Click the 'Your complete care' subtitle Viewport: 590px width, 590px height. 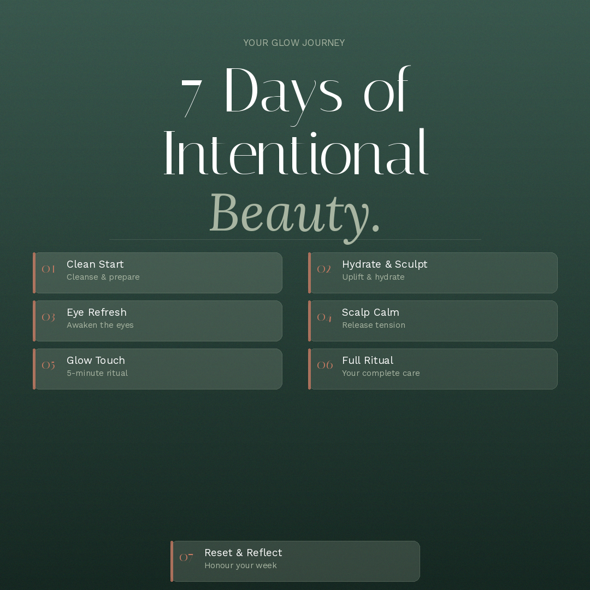coord(381,373)
